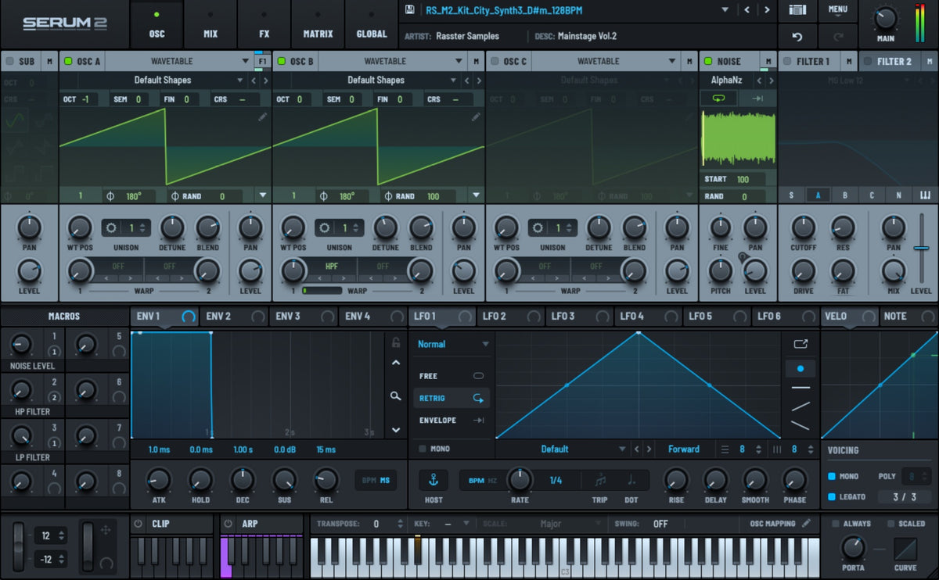Screen dimensions: 939x580
Task: Open the preset browser library icon
Action: click(797, 10)
